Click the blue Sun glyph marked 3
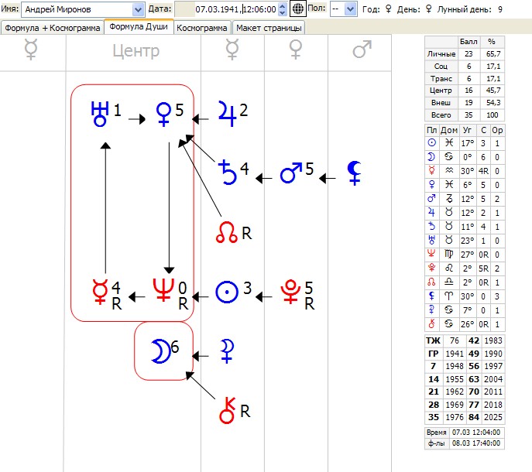532x472 pixels. 227,292
